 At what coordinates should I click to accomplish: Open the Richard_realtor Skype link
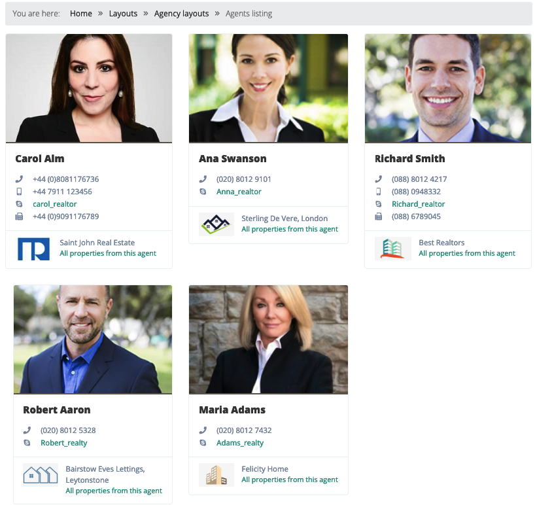pos(418,204)
